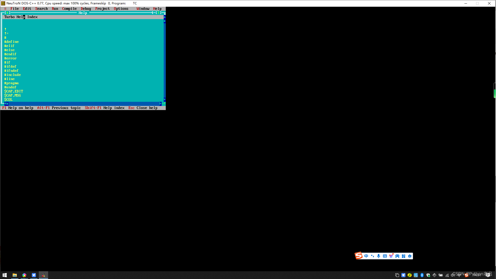Click the Help window zoom toggle box

pos(158,12)
